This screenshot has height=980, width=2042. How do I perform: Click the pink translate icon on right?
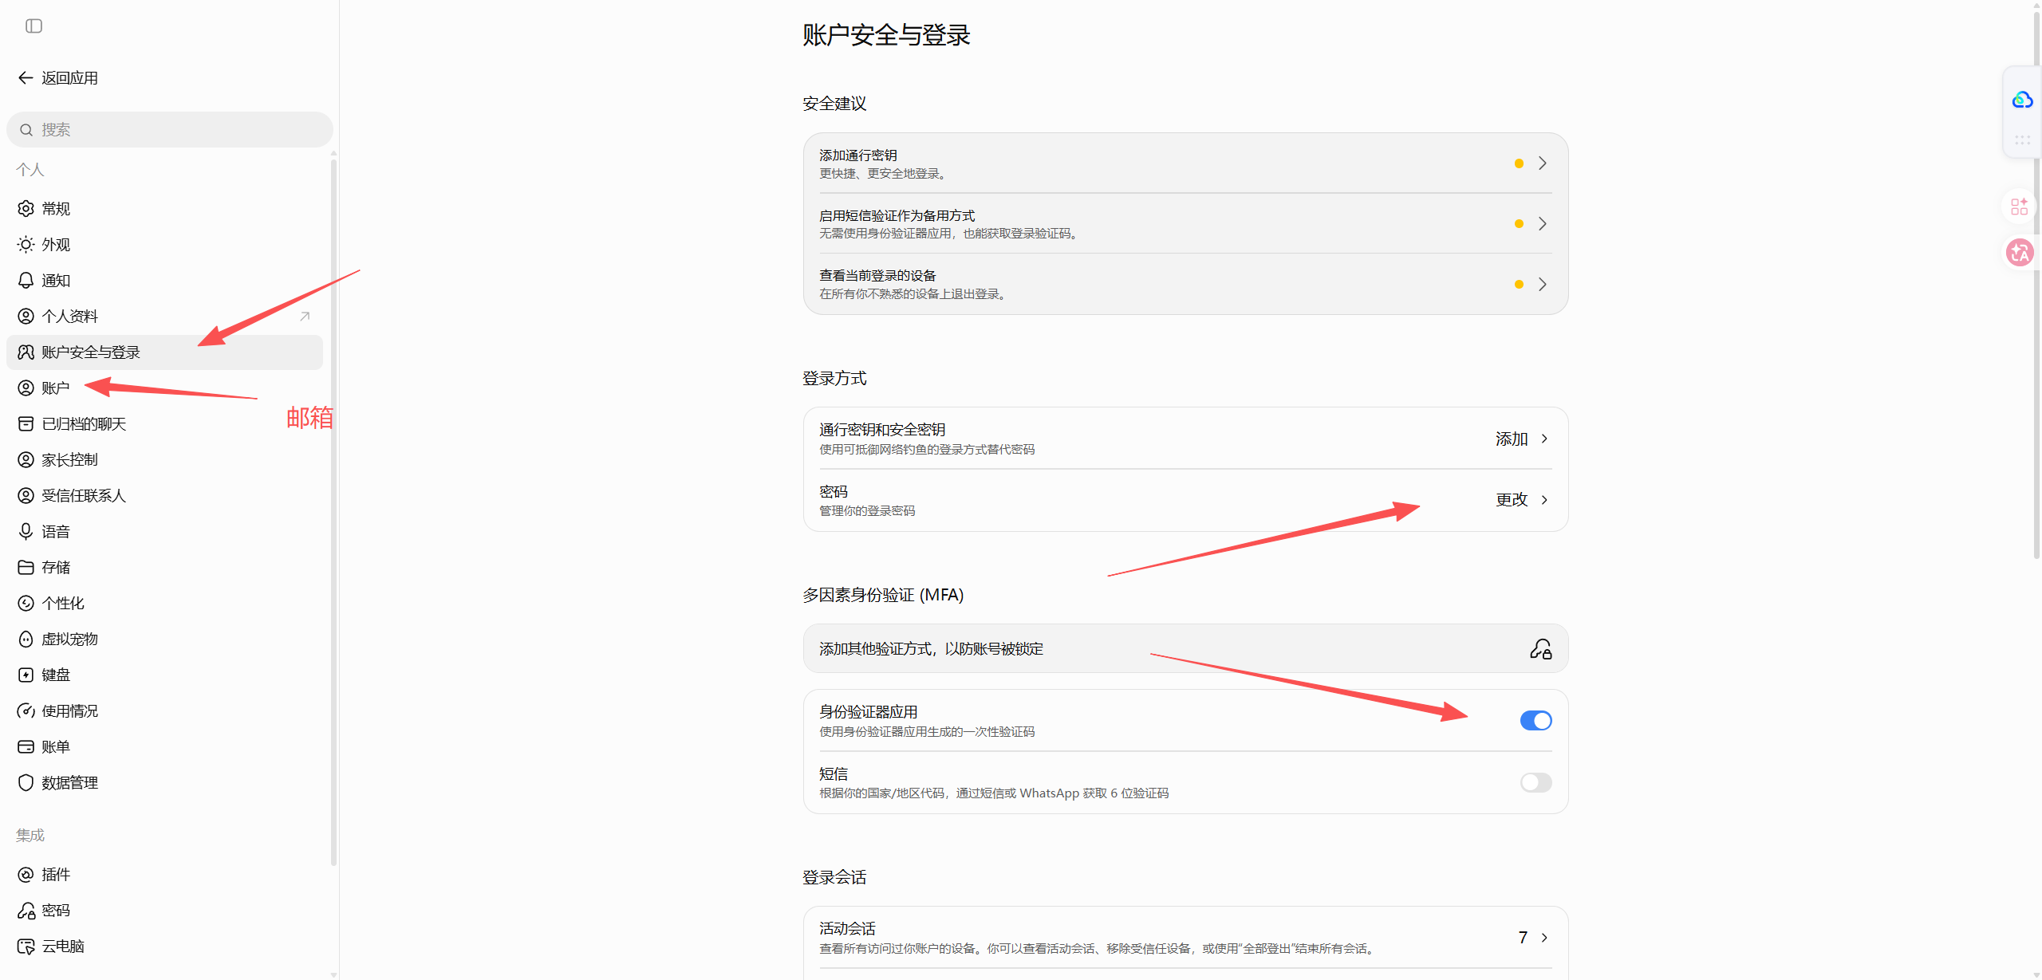point(2020,253)
